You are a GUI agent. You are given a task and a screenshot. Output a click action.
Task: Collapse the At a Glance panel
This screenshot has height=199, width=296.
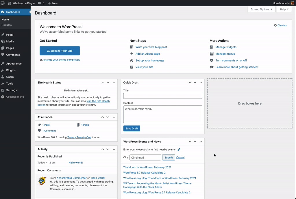point(114,117)
